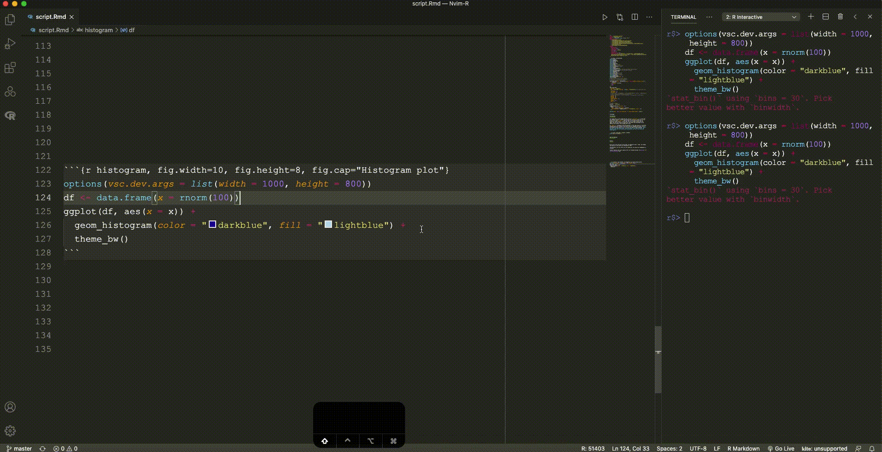Click the Option key in the keystroke overlay
This screenshot has height=452, width=882.
coord(371,441)
